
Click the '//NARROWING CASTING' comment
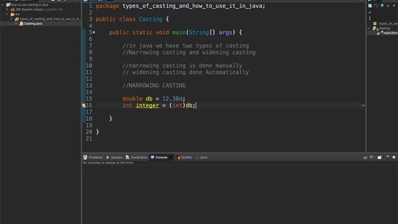pos(154,86)
